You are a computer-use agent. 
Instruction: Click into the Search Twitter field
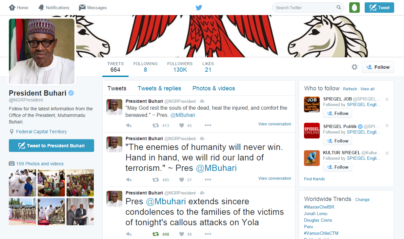point(305,8)
